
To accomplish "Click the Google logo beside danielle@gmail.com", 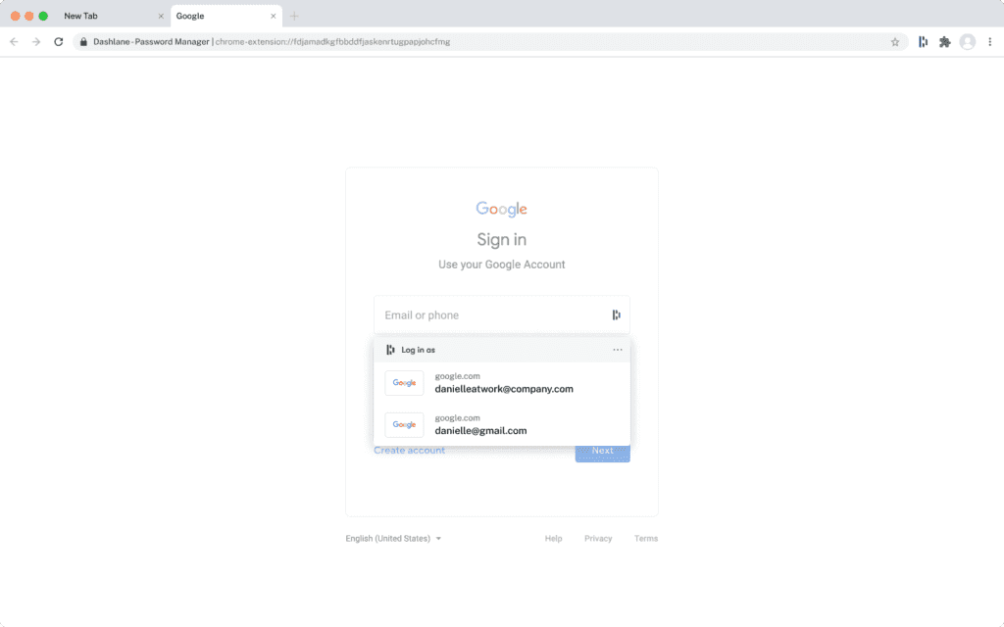I will pos(404,424).
